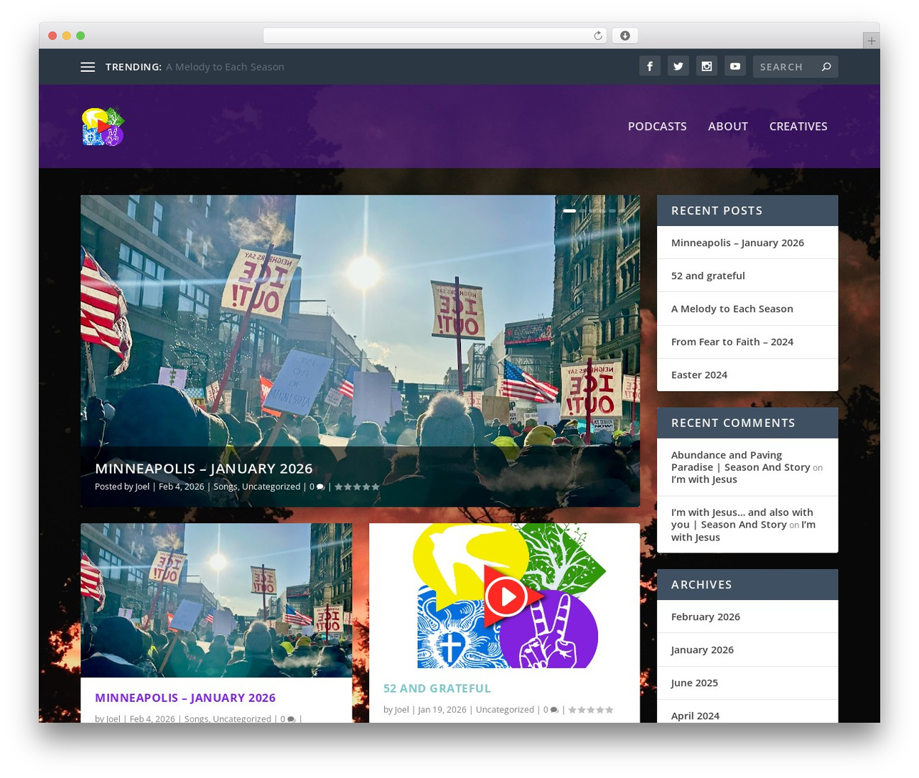Image resolution: width=919 pixels, height=778 pixels.
Task: Open June 2025 archive
Action: tap(694, 683)
